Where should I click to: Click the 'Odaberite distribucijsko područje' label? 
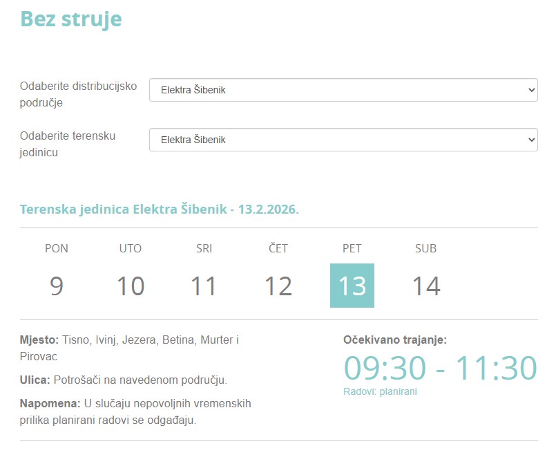(x=78, y=94)
